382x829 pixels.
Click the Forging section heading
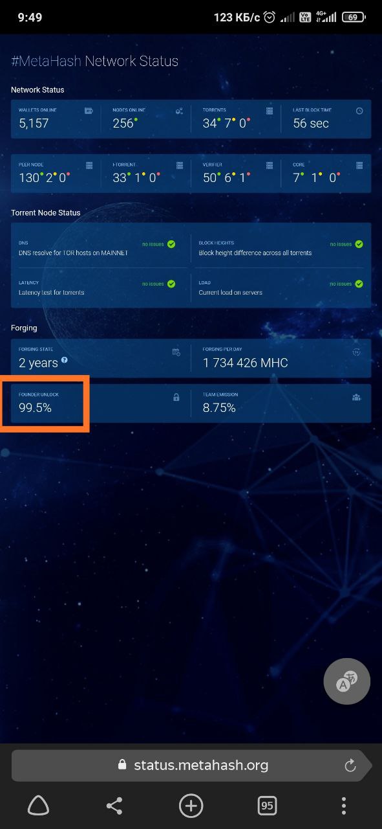pos(24,328)
